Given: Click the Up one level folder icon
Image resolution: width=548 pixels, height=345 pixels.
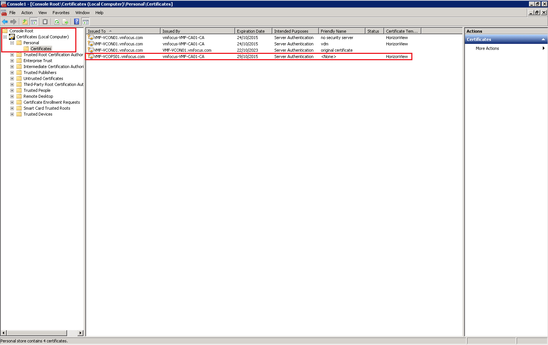Looking at the screenshot, I should pyautogui.click(x=25, y=22).
